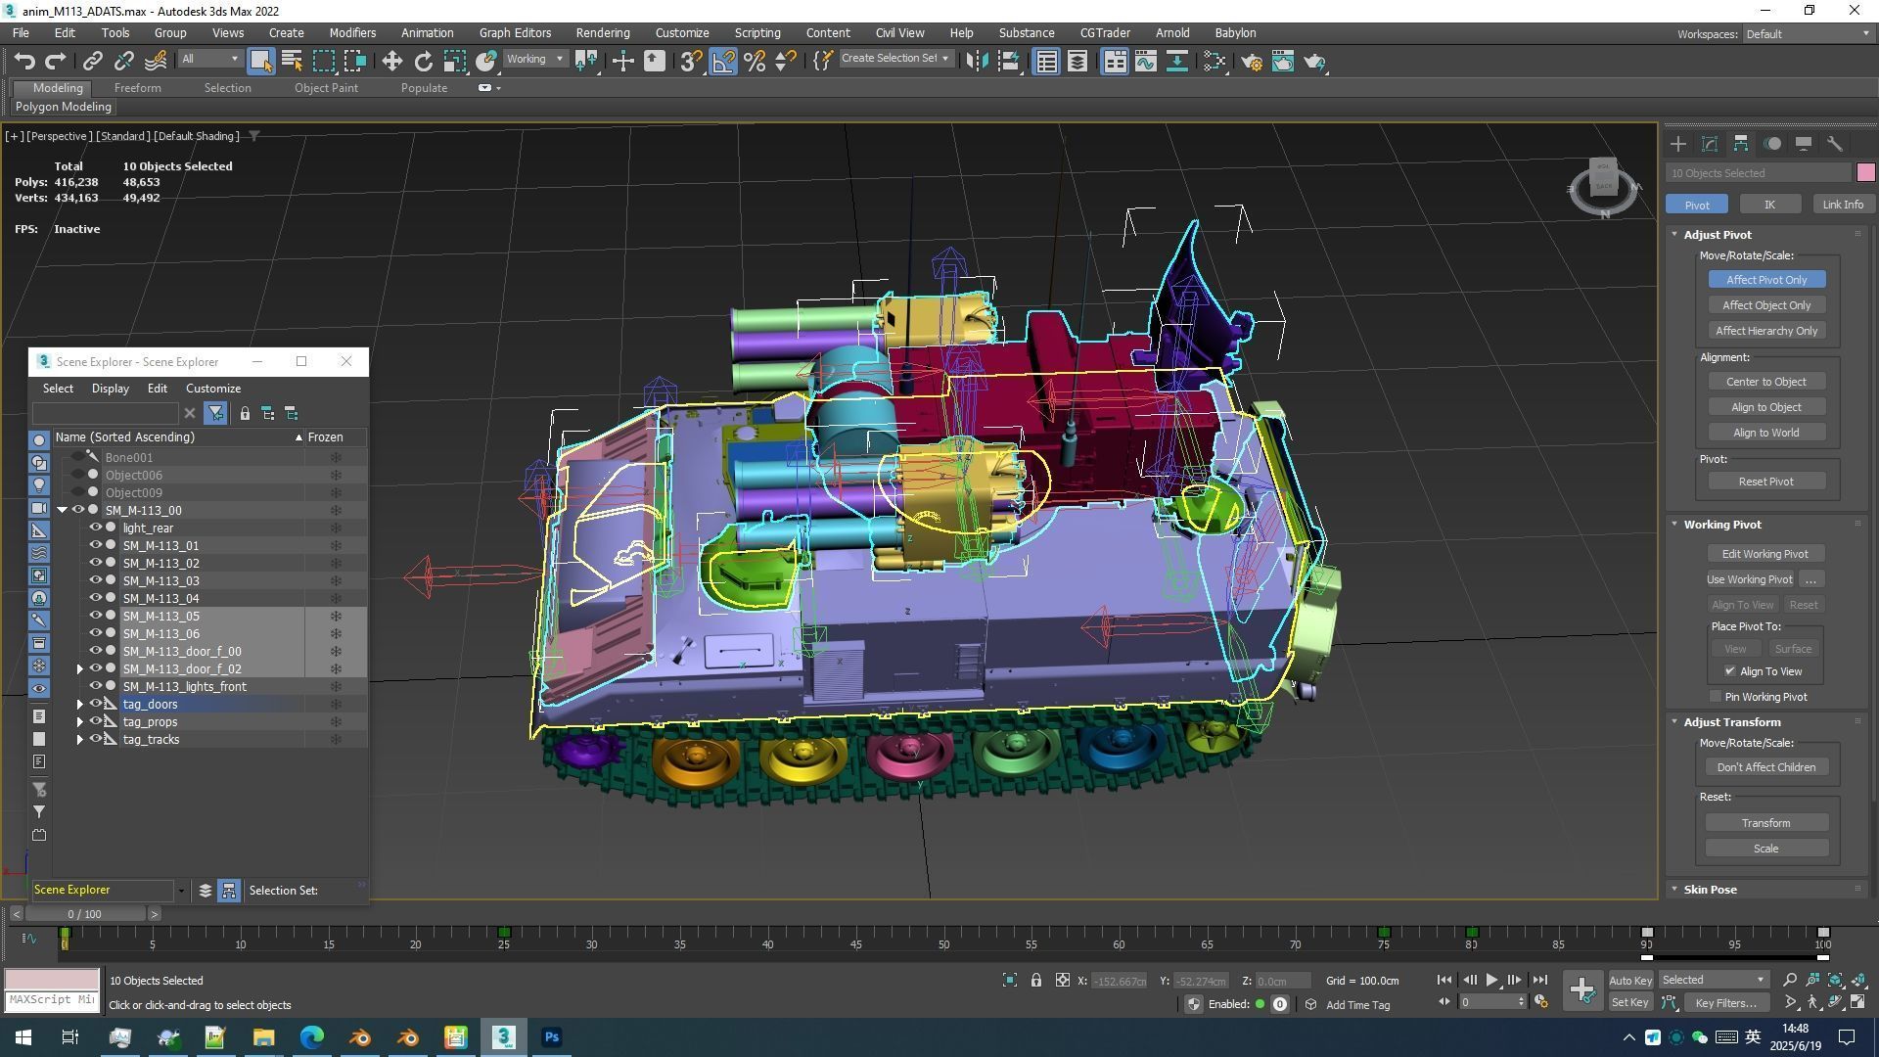The height and width of the screenshot is (1057, 1879).
Task: Open the Rendering menu
Action: [602, 32]
